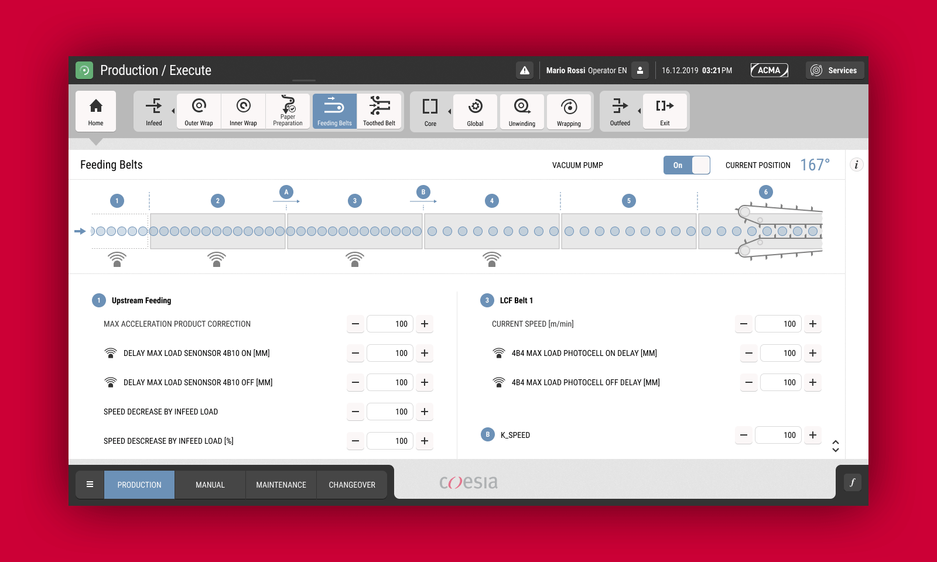Switch to the MAINTENANCE tab

(281, 485)
